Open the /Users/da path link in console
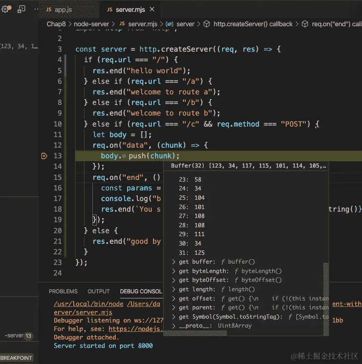The image size is (362, 364). tap(144, 304)
